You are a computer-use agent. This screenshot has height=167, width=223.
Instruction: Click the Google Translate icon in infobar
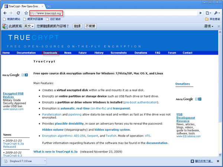5,26
